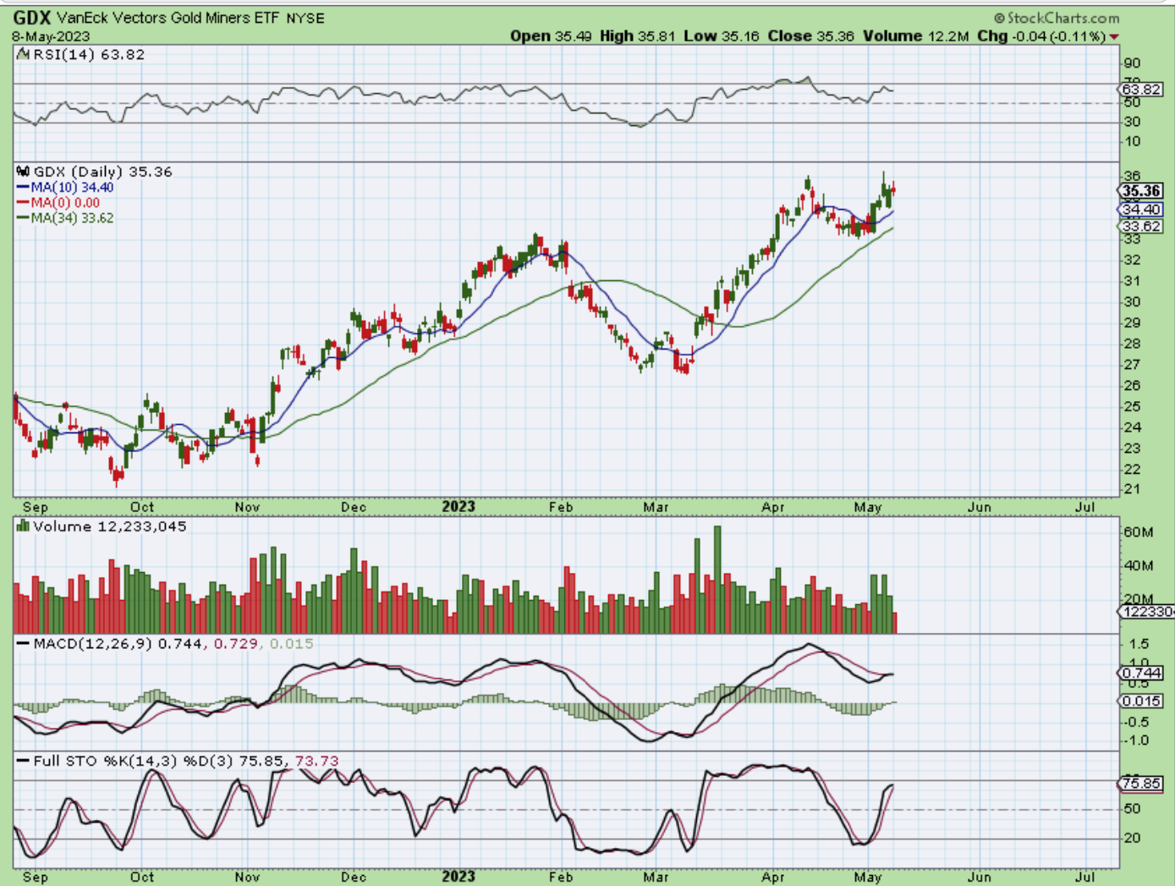Click Jul on the bottom time axis

tap(1085, 877)
